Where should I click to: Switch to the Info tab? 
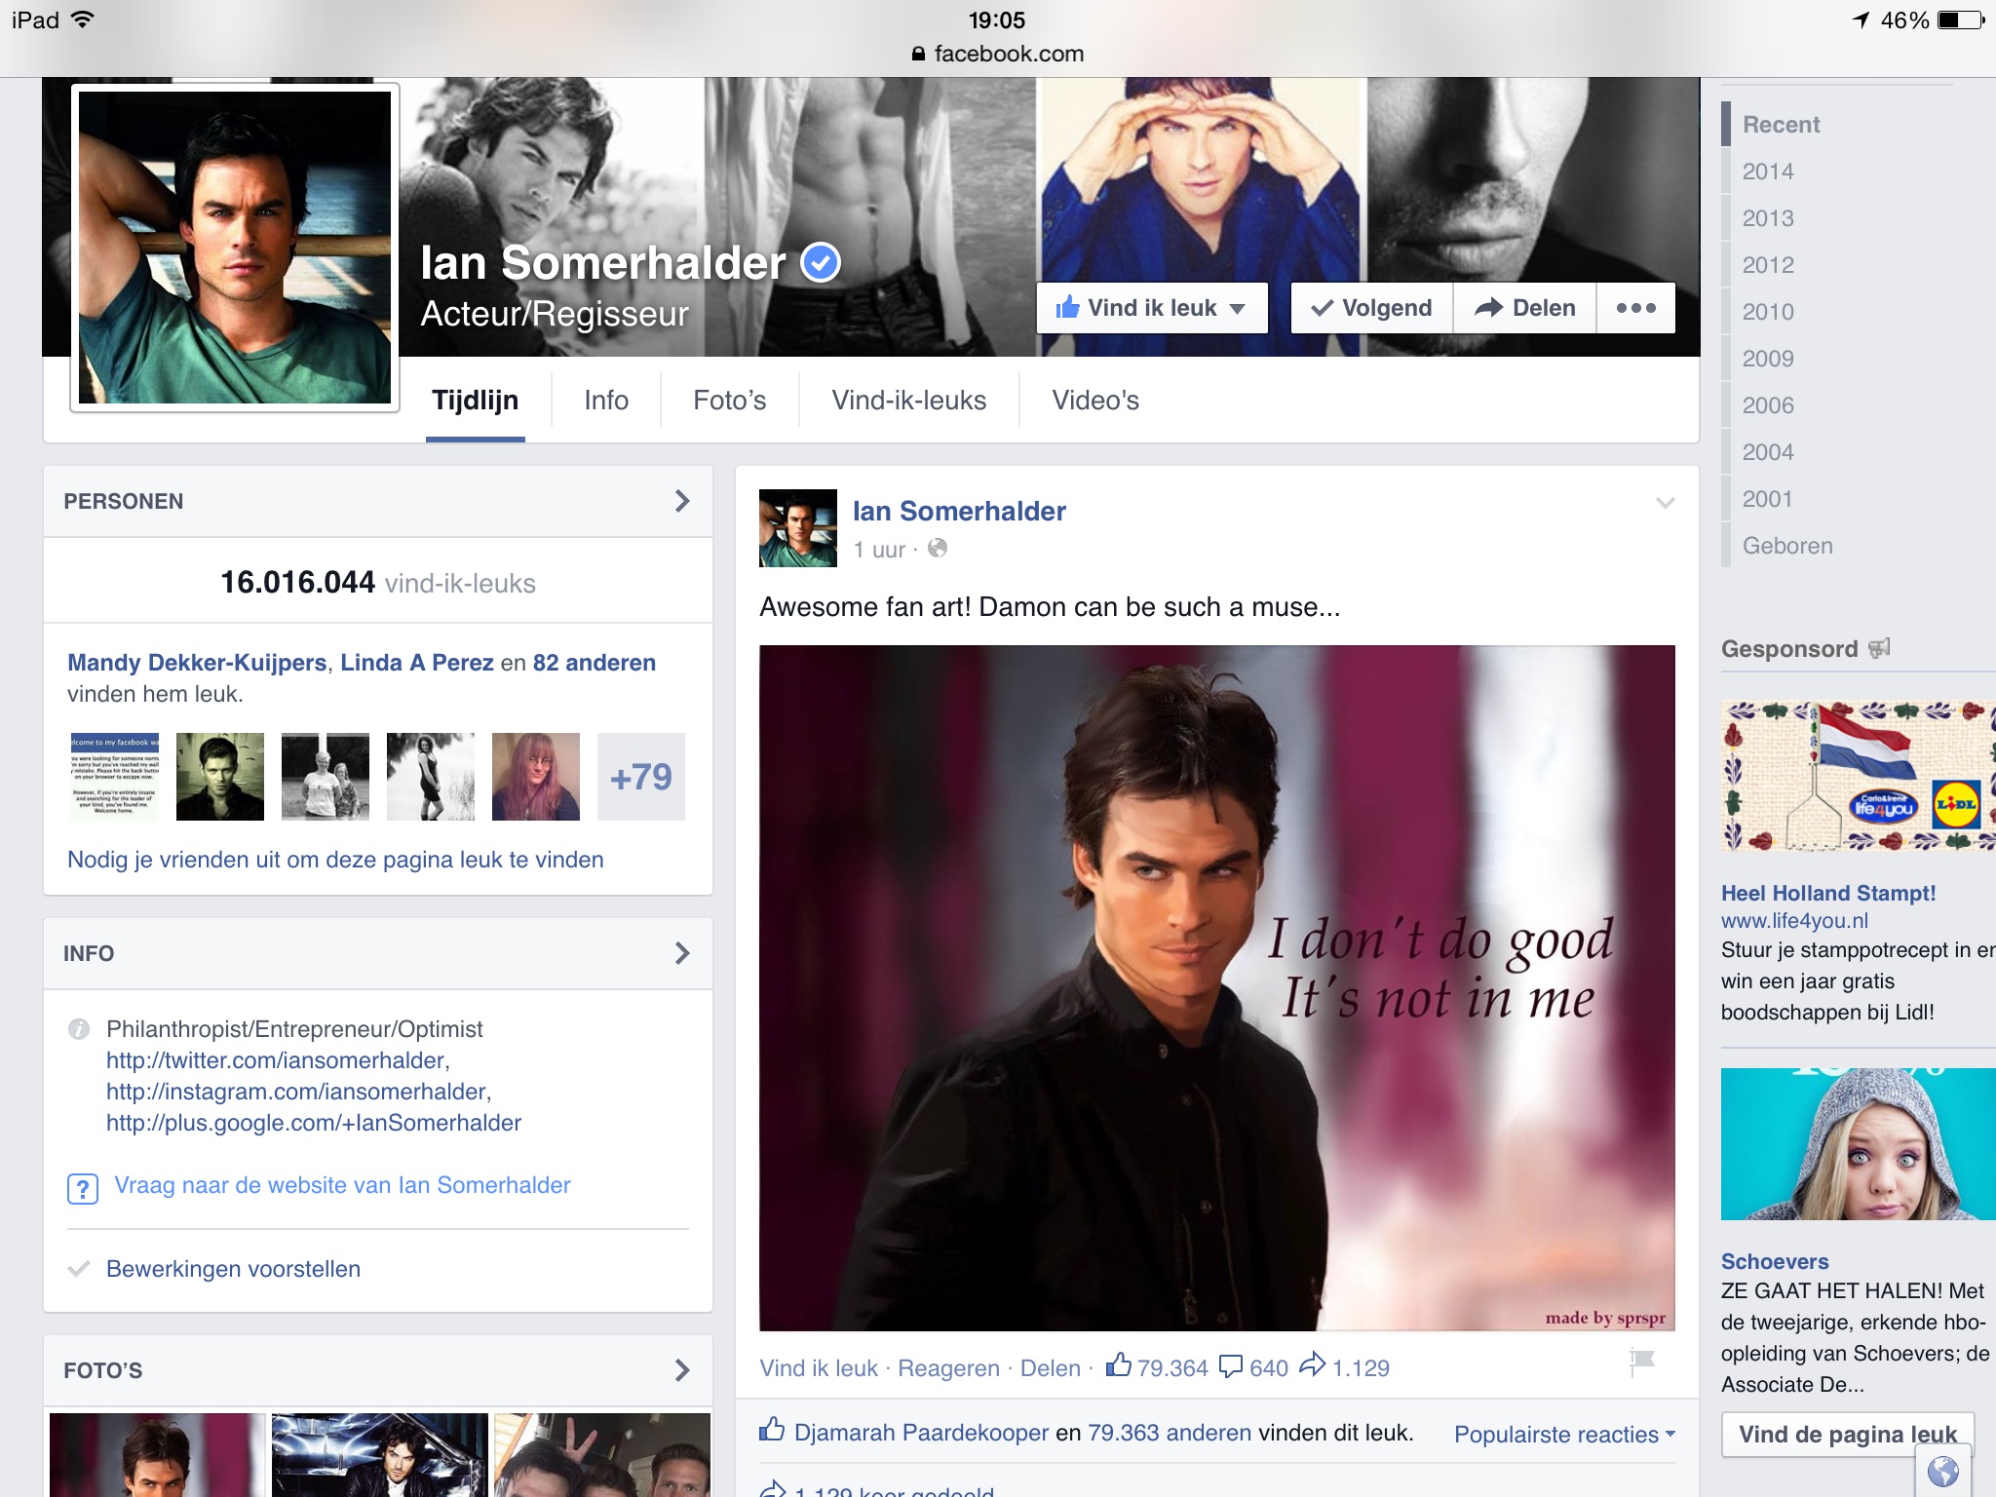(x=606, y=401)
